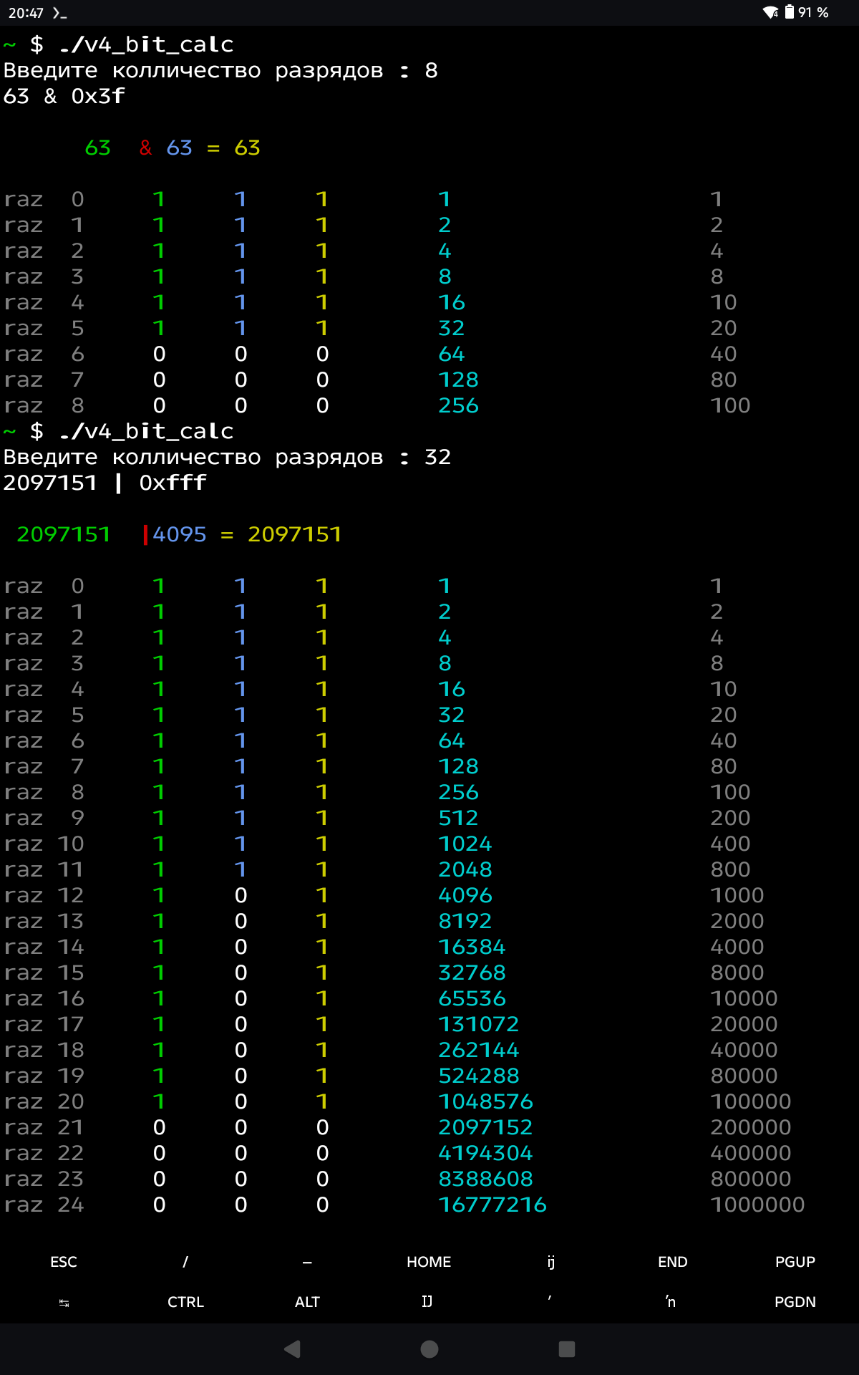Tap the Tab arrows extra key
The image size is (859, 1375).
[x=64, y=1303]
